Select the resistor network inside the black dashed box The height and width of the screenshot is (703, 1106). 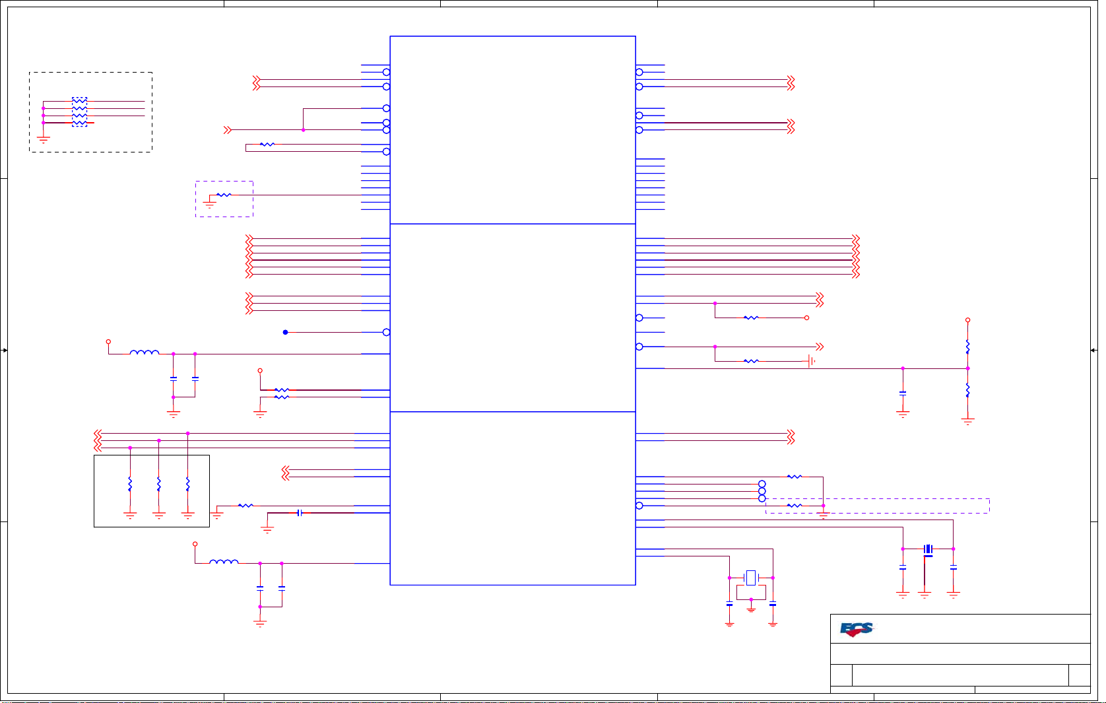click(x=79, y=112)
